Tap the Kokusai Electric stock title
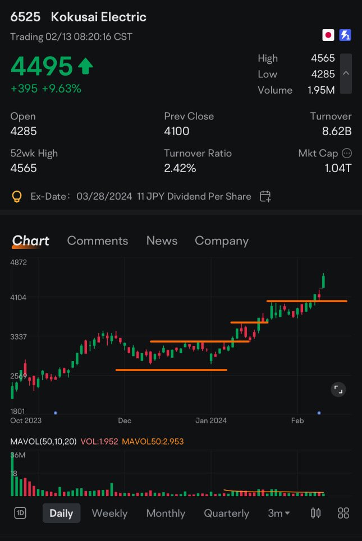Viewport: 362px width, 541px height. tap(98, 17)
